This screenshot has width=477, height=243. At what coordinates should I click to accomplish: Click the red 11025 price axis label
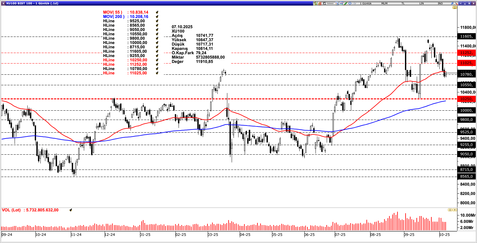click(x=467, y=63)
